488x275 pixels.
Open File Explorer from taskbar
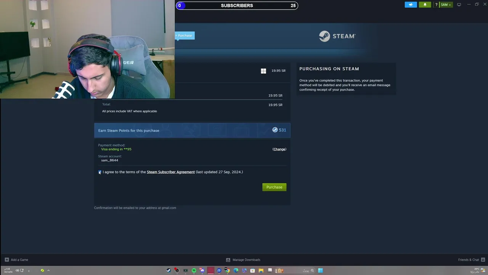(x=261, y=270)
